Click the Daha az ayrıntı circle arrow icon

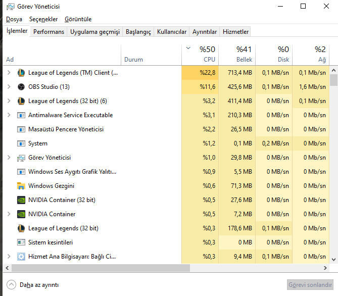[x=11, y=284]
